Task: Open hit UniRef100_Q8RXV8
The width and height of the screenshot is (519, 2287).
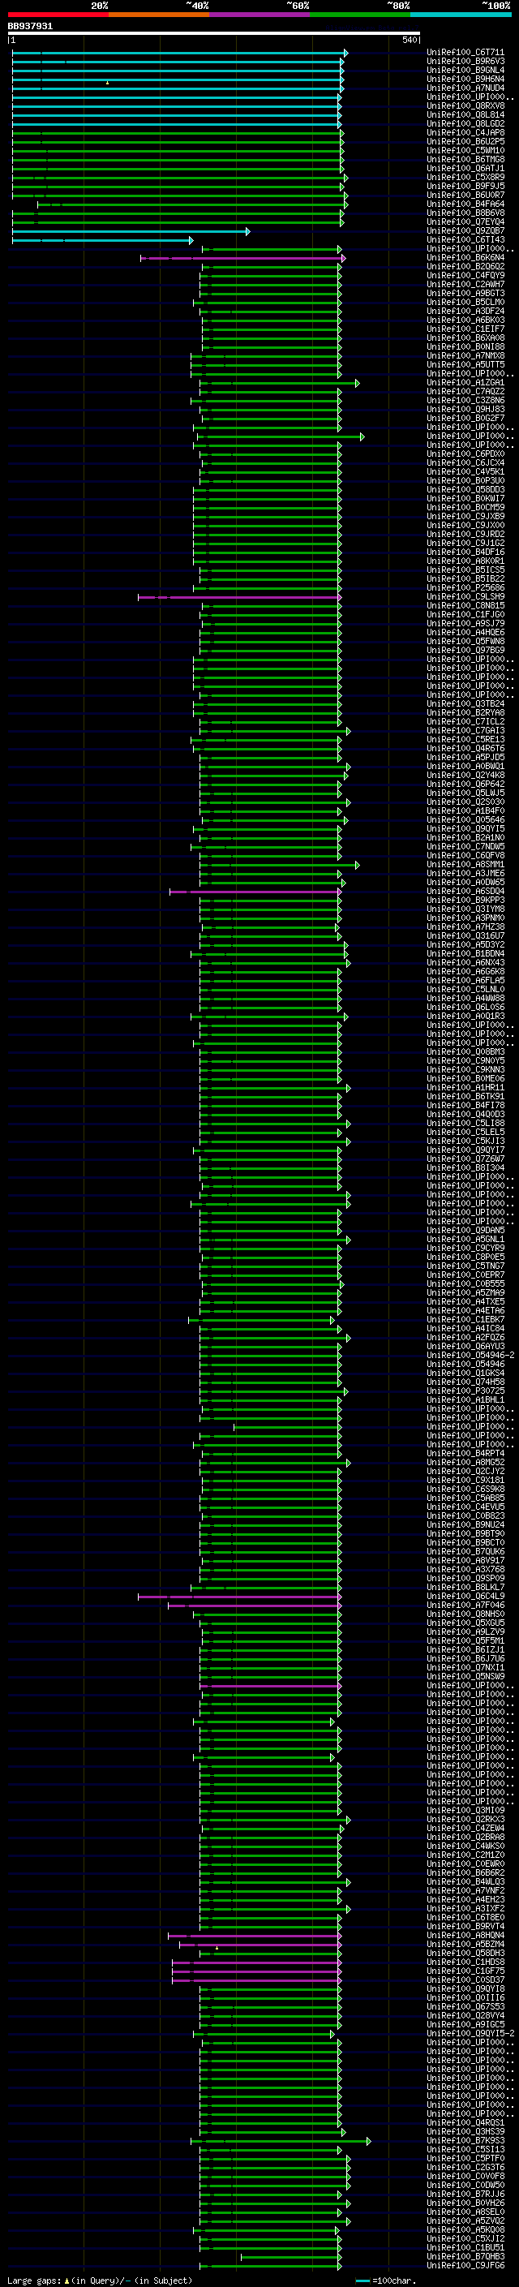Action: coord(465,105)
